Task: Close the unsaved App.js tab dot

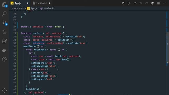Action: pos(27,3)
